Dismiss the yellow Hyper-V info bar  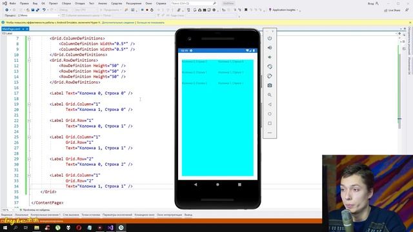pyautogui.click(x=410, y=23)
